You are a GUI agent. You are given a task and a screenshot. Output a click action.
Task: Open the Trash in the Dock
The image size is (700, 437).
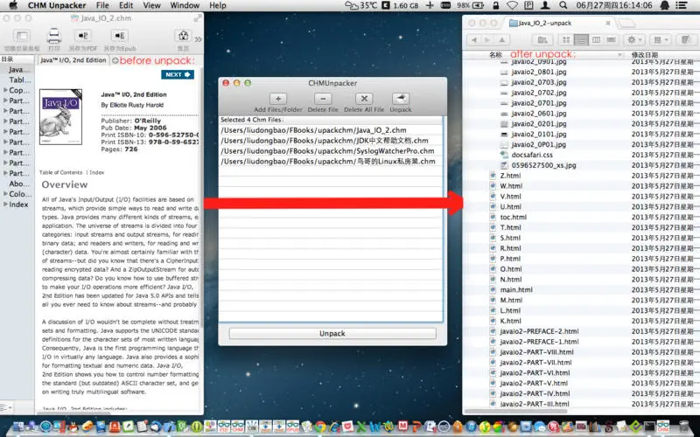(x=683, y=427)
